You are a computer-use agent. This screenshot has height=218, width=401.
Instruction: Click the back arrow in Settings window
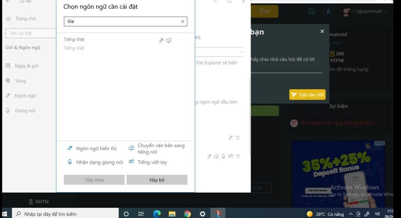(x=8, y=1)
